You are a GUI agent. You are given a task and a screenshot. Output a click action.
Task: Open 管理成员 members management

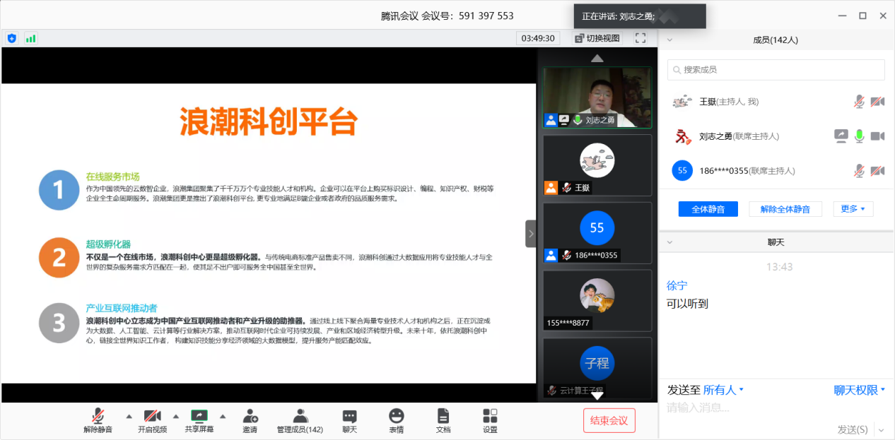300,416
